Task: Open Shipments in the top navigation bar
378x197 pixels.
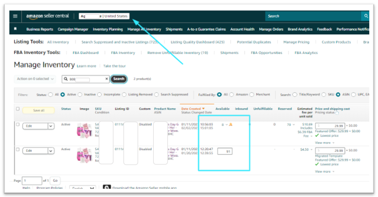Action: 174,29
